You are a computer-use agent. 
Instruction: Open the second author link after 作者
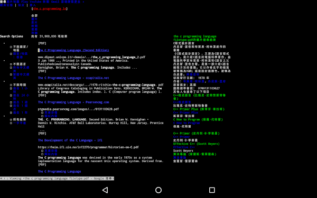point(217,81)
